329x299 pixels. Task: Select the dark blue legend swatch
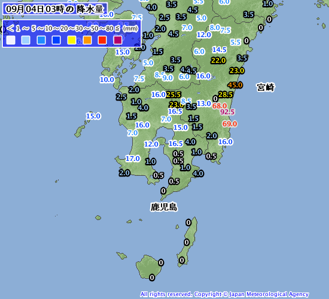click(56, 40)
